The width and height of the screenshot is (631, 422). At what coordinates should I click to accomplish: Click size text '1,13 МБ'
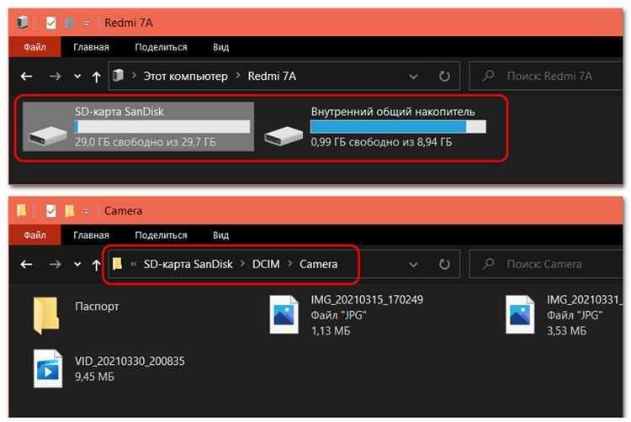click(x=331, y=330)
